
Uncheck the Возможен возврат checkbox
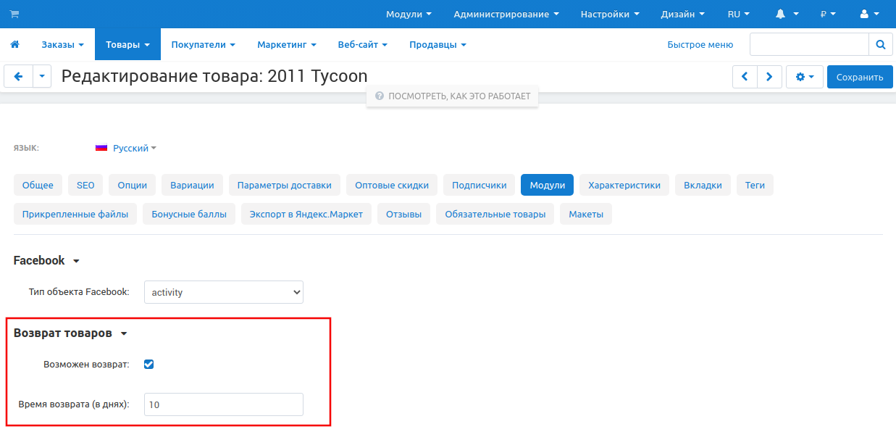[148, 364]
